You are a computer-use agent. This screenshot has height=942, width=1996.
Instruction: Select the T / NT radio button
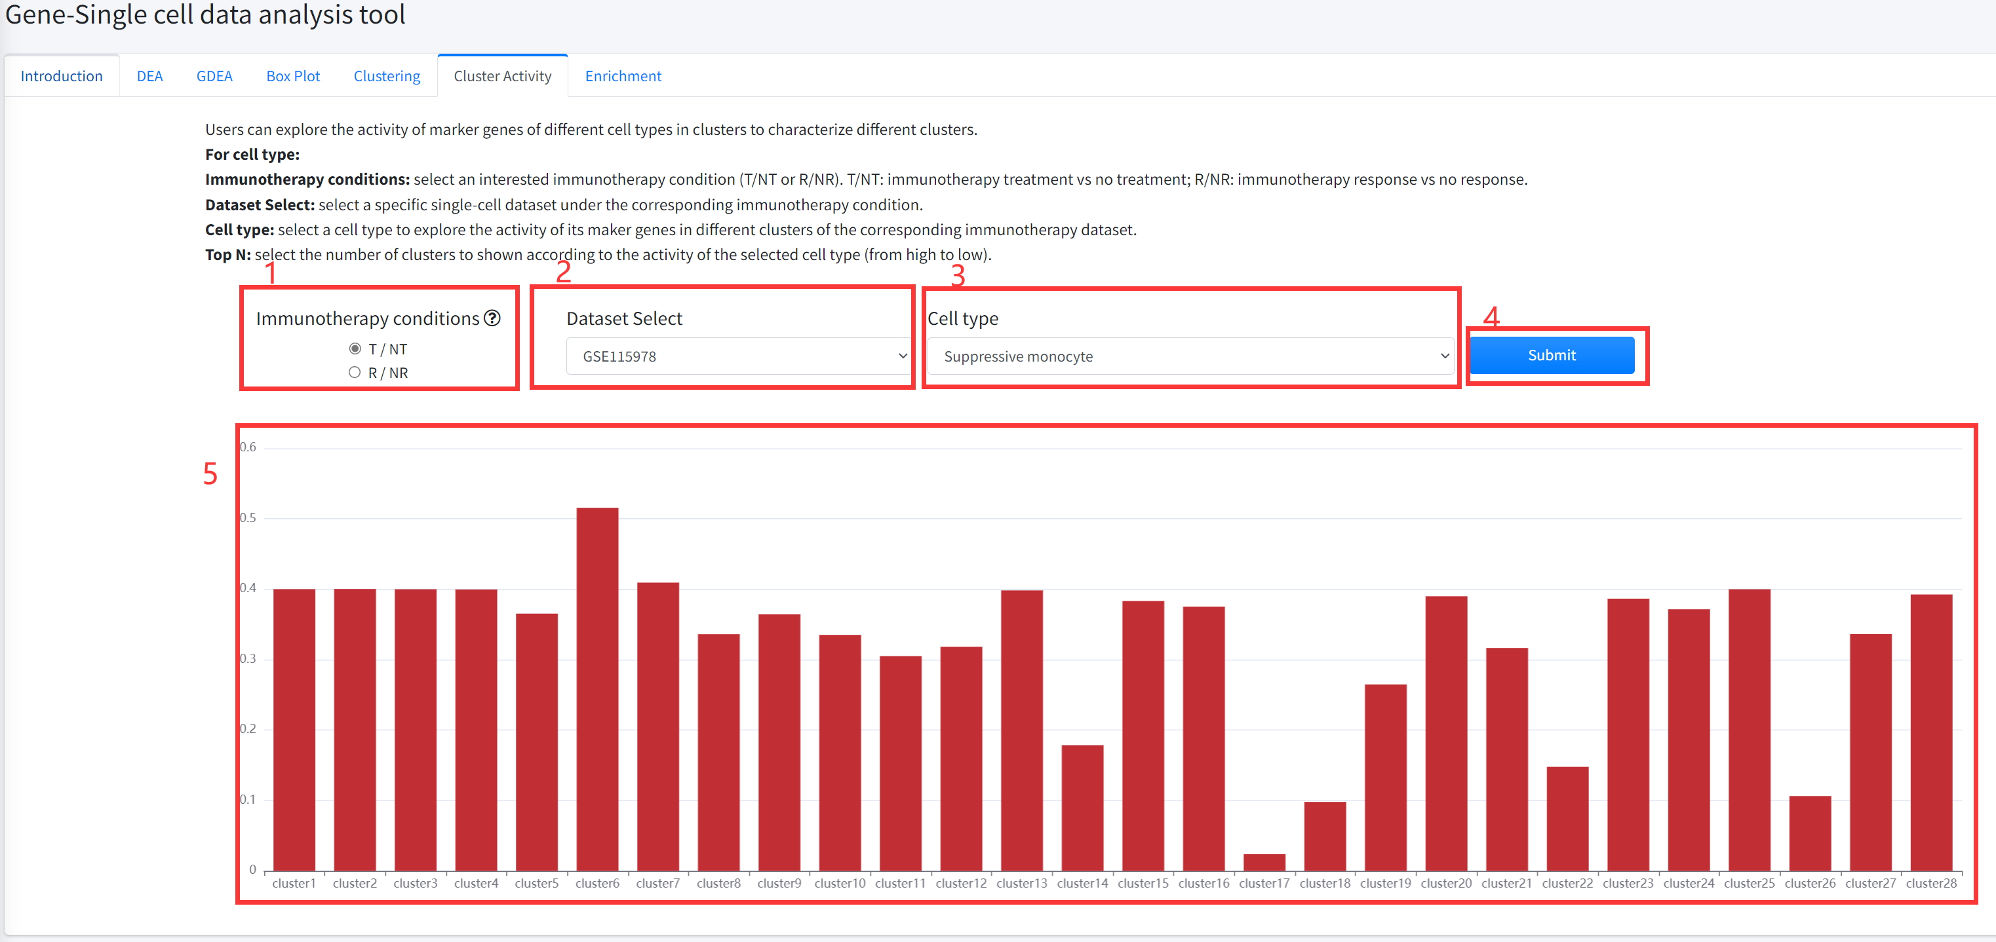pyautogui.click(x=355, y=349)
